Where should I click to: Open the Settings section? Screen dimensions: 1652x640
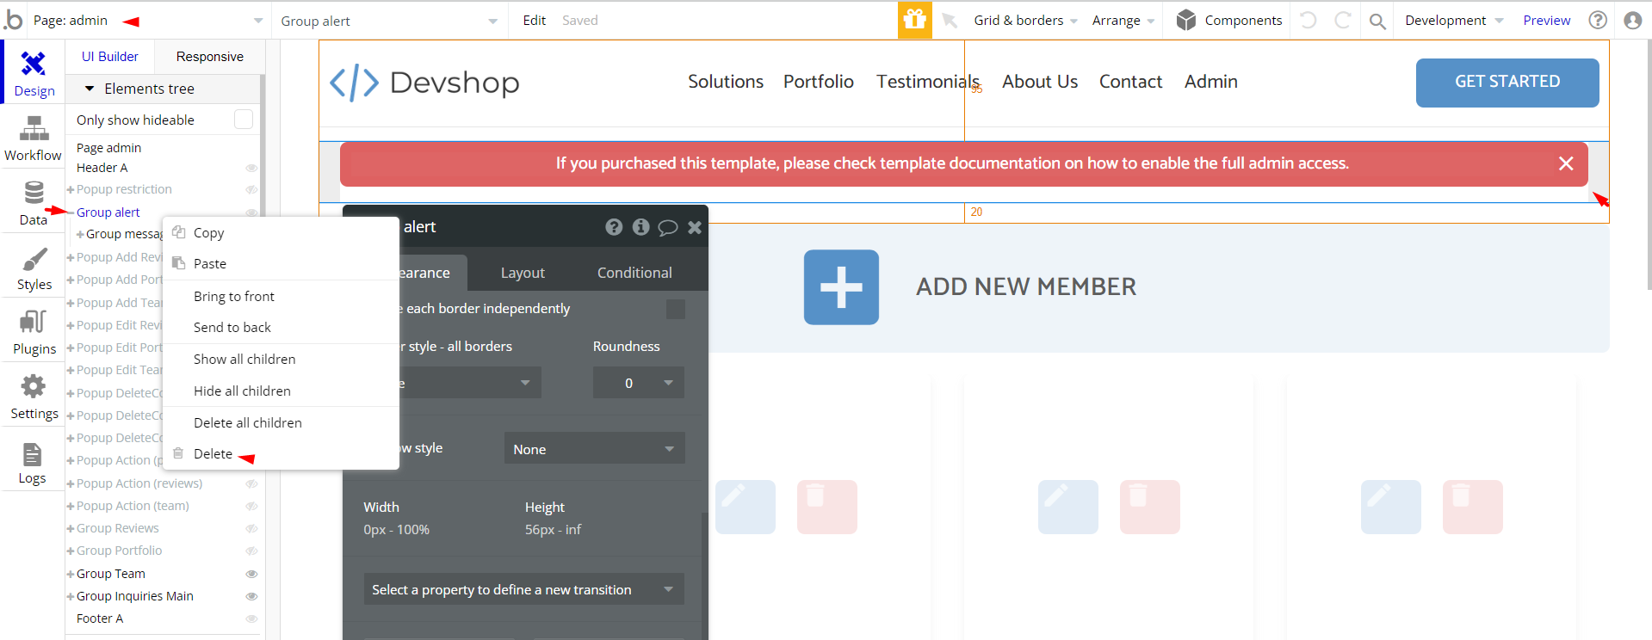click(34, 396)
